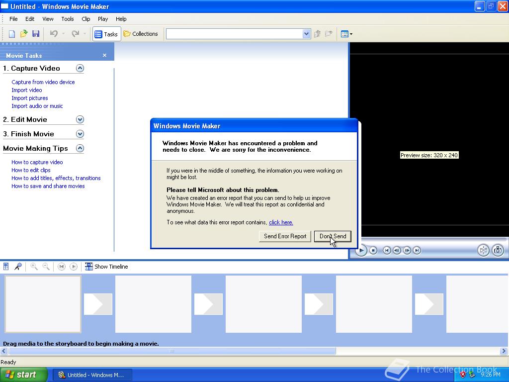Open How to add titles, effects, transitions

[x=56, y=178]
